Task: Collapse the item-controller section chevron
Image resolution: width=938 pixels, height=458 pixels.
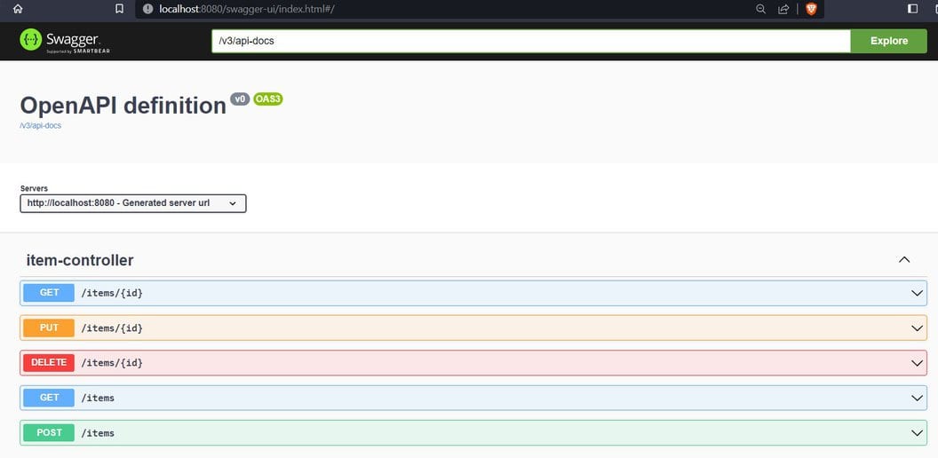Action: [904, 259]
